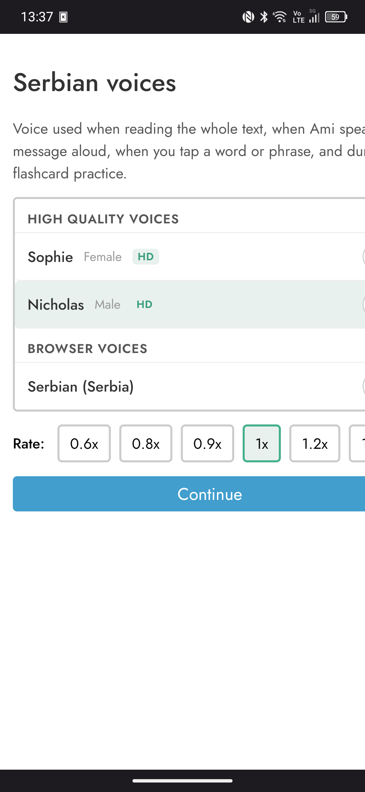Select the Sophie female voice
The height and width of the screenshot is (792, 365).
click(190, 257)
